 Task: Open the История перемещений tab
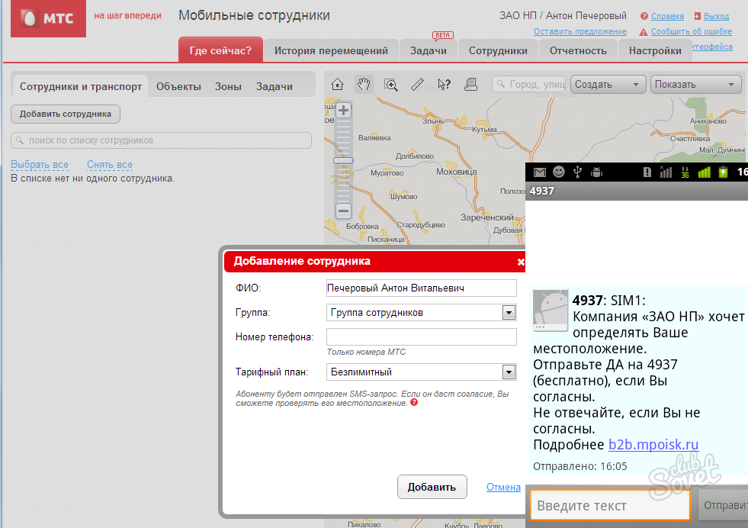331,50
